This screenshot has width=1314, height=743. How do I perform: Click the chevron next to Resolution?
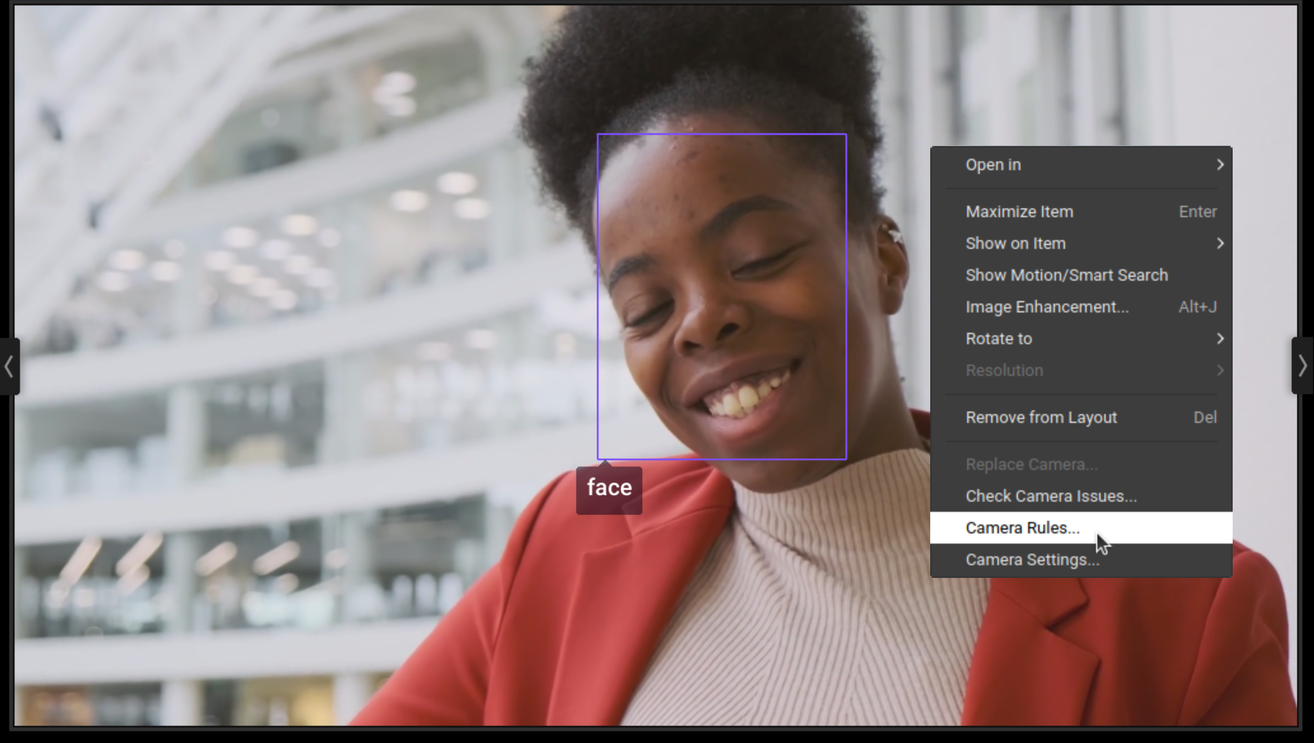pos(1220,371)
